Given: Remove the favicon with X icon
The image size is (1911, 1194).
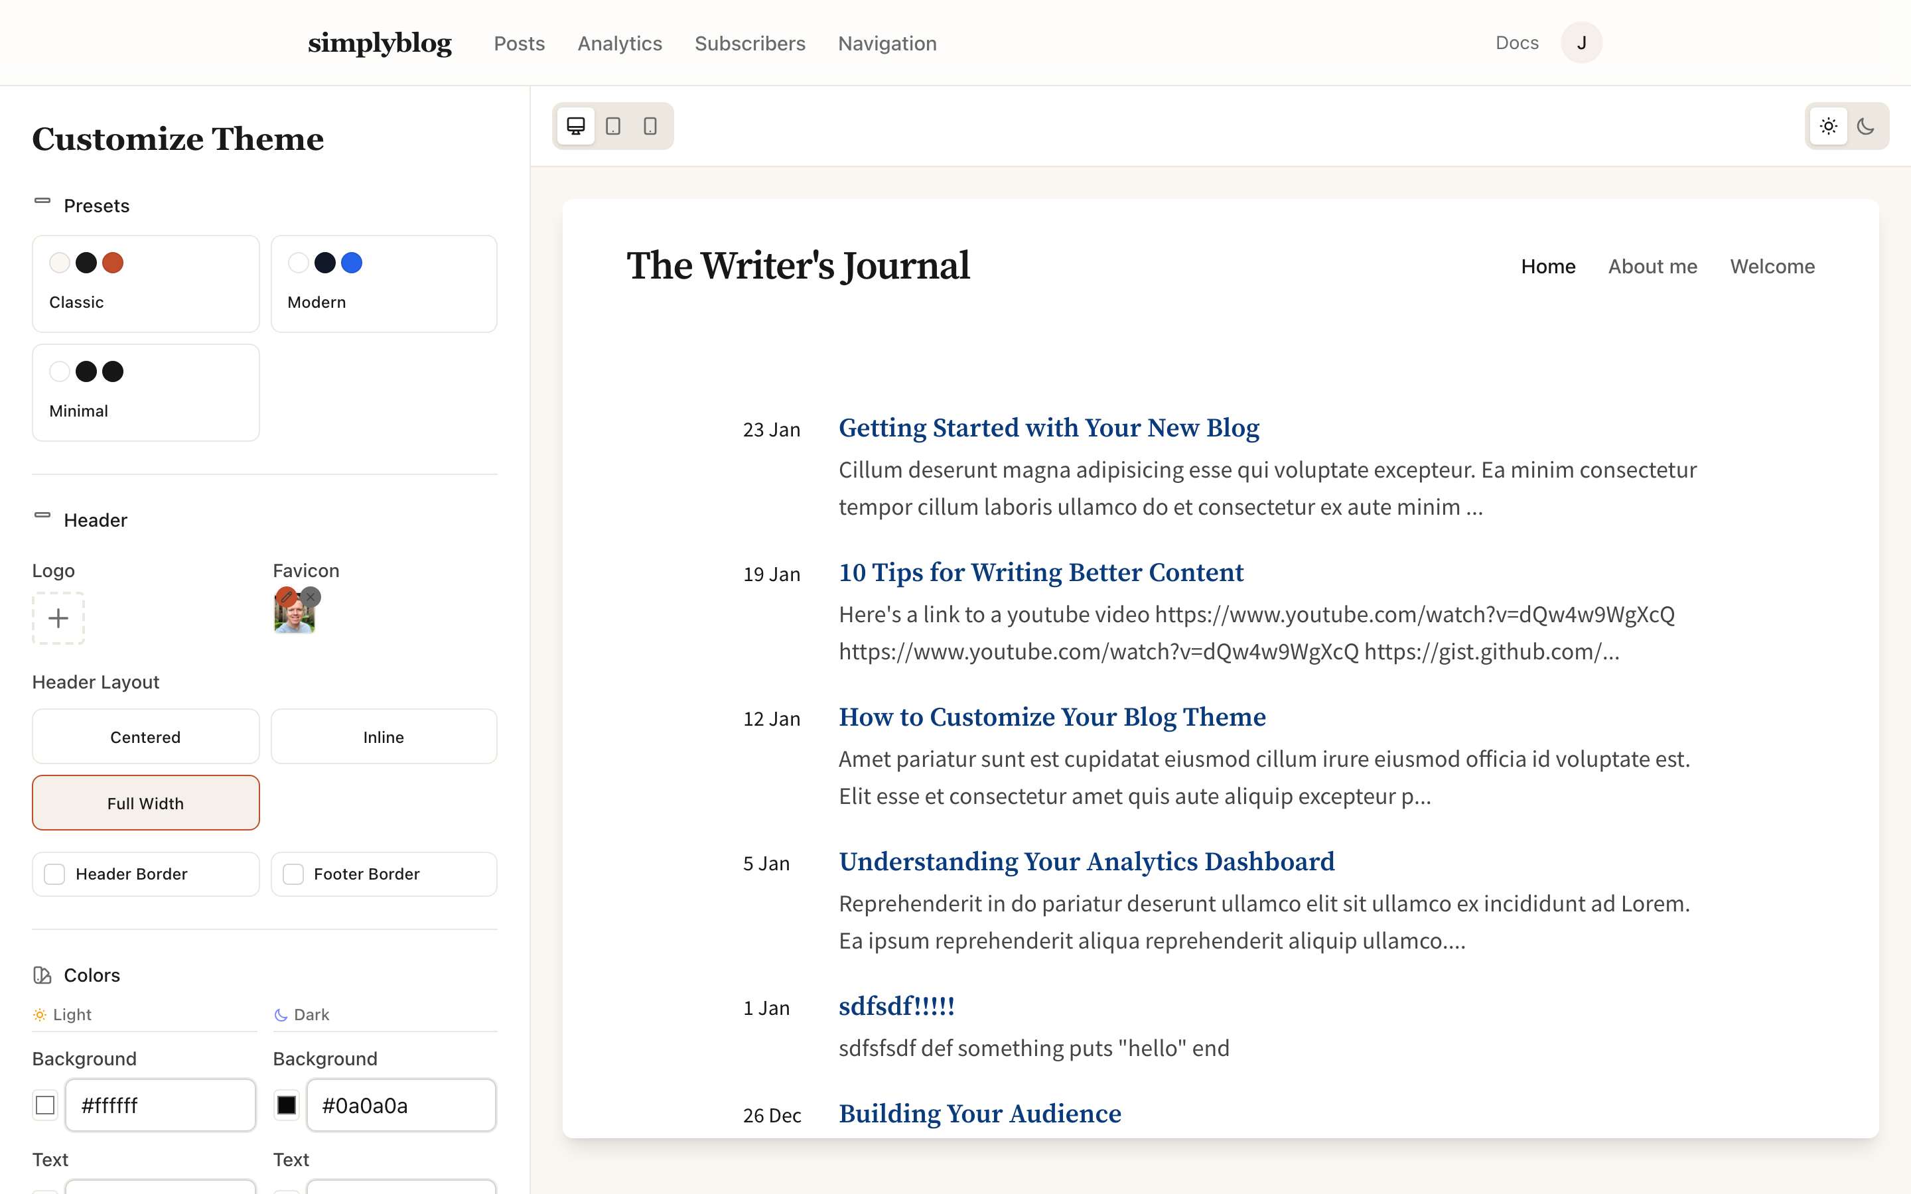Looking at the screenshot, I should [311, 597].
